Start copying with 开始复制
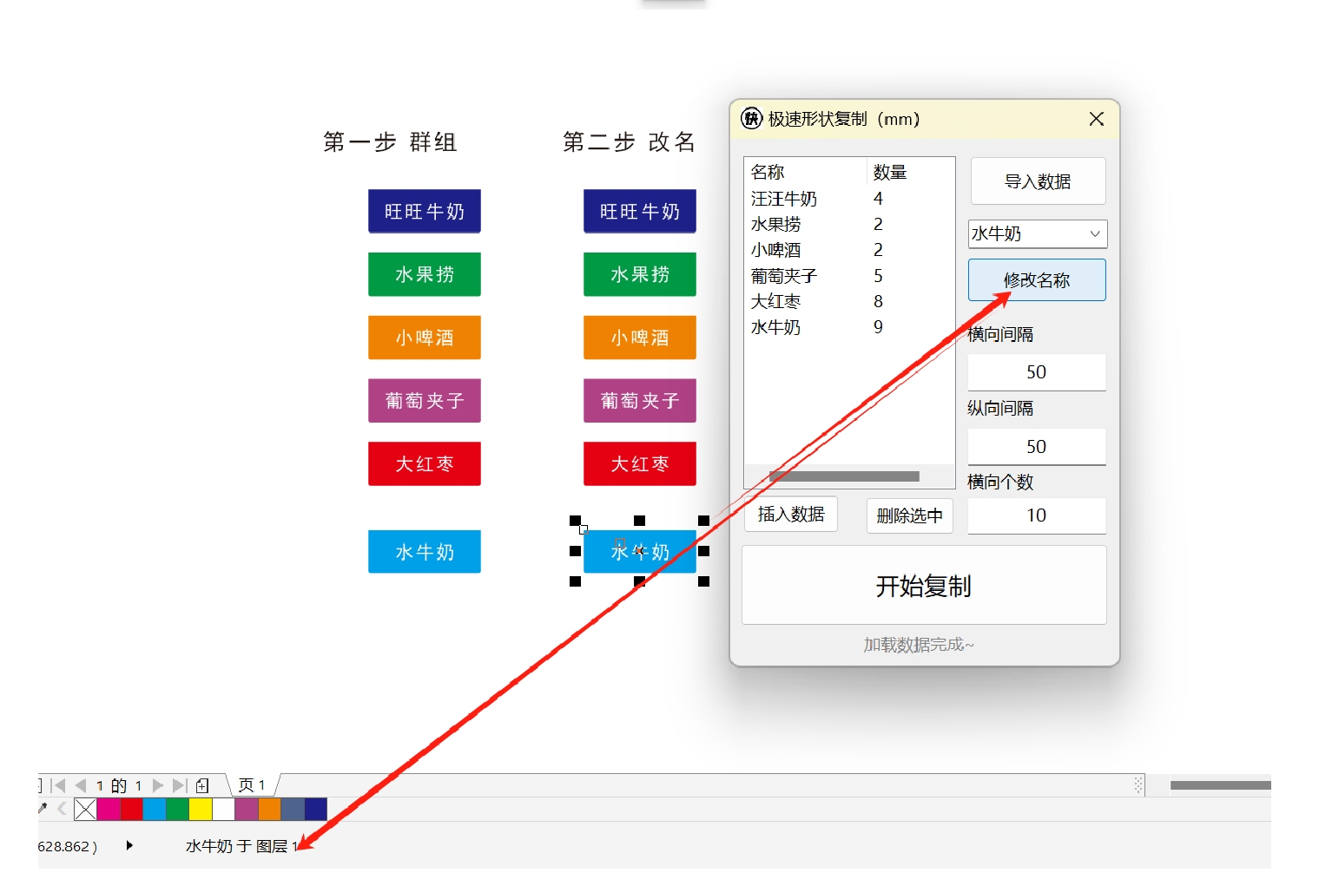Image resolution: width=1319 pixels, height=886 pixels. 924,586
